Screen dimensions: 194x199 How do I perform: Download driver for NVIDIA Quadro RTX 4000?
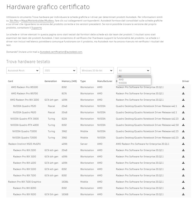pyautogui.click(x=183, y=125)
